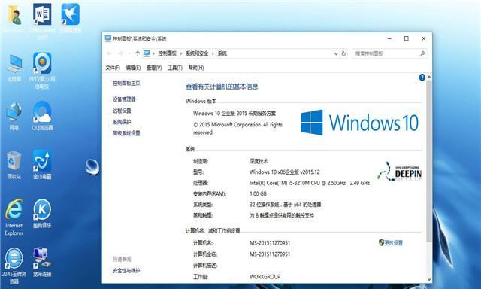Expand chevron after 控制面板 breadcrumb
Image resolution: width=481 pixels, height=289 pixels.
(x=181, y=53)
